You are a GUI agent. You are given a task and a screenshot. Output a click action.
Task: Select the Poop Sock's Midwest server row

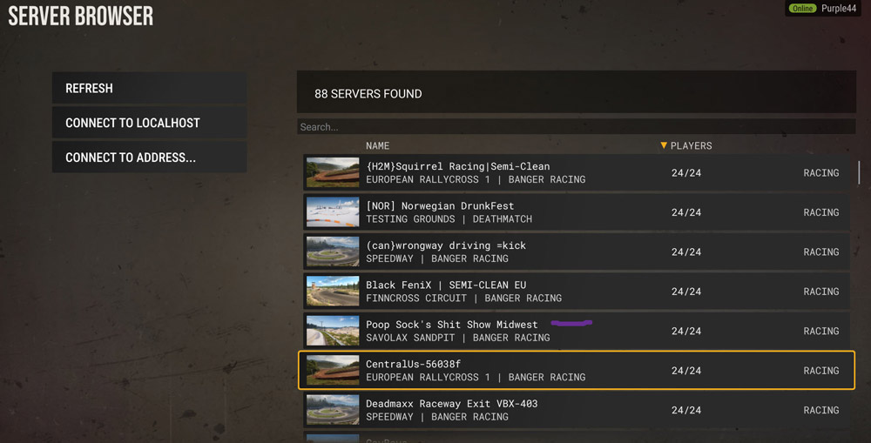tap(576, 331)
